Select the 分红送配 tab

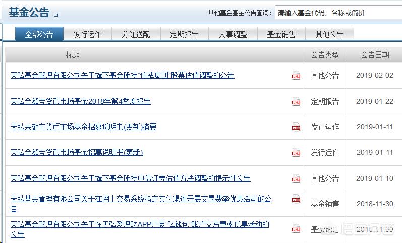coord(136,34)
